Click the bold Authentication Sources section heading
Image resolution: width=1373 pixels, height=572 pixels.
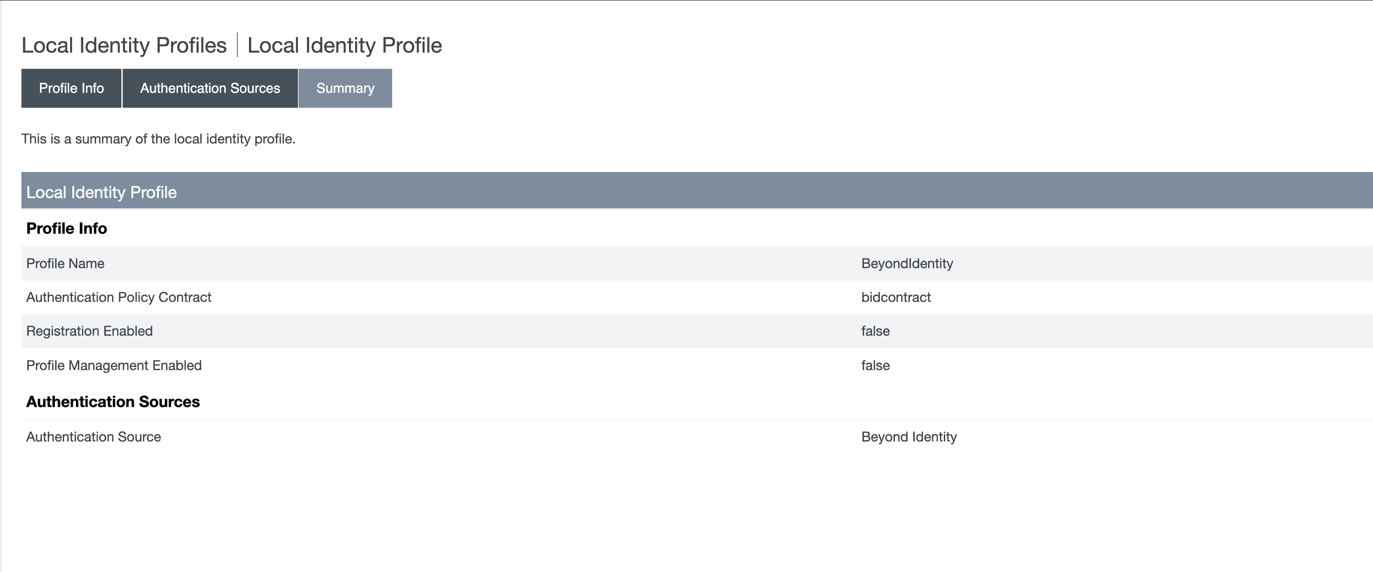point(113,401)
